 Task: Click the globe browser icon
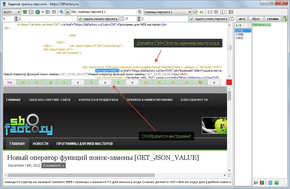pos(38,12)
